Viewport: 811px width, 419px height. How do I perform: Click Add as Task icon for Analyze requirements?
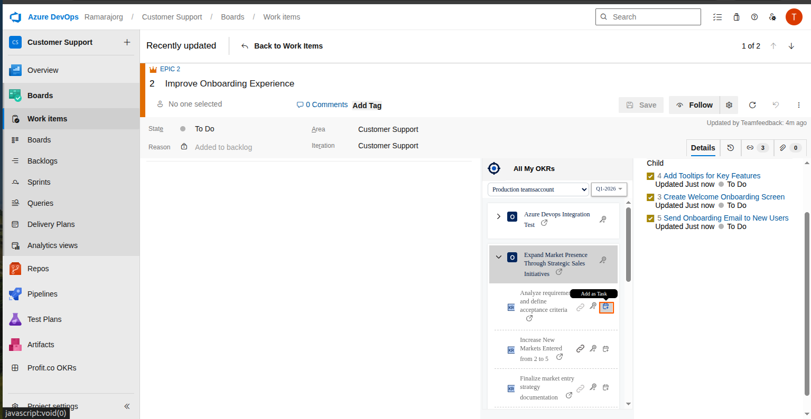point(606,307)
